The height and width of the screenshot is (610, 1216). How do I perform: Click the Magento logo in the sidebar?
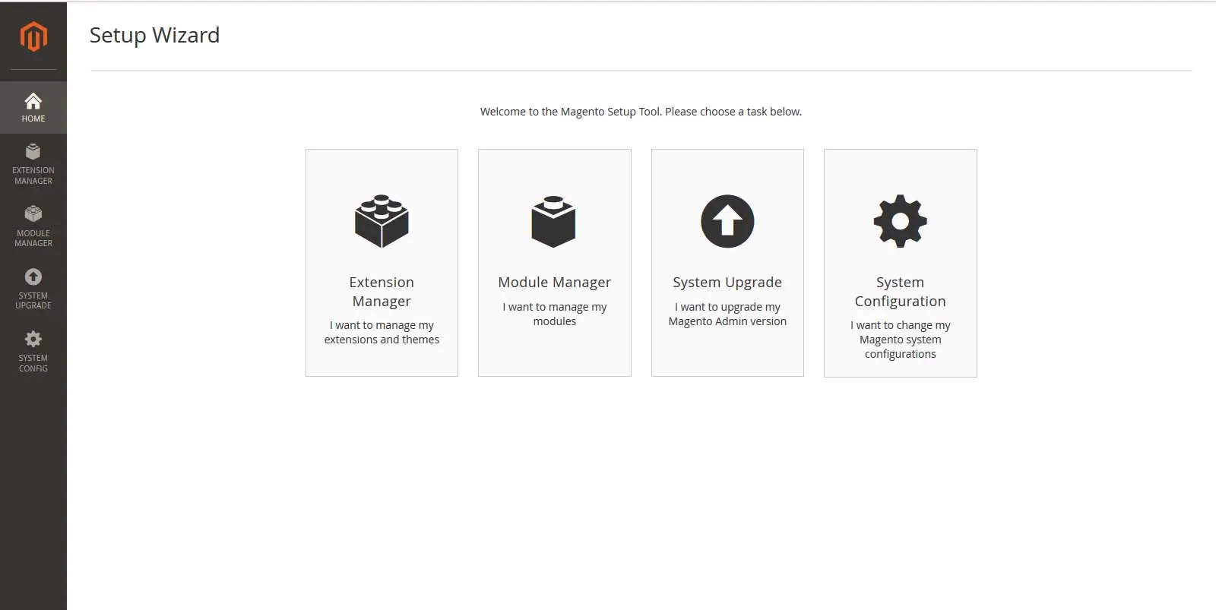pyautogui.click(x=33, y=36)
